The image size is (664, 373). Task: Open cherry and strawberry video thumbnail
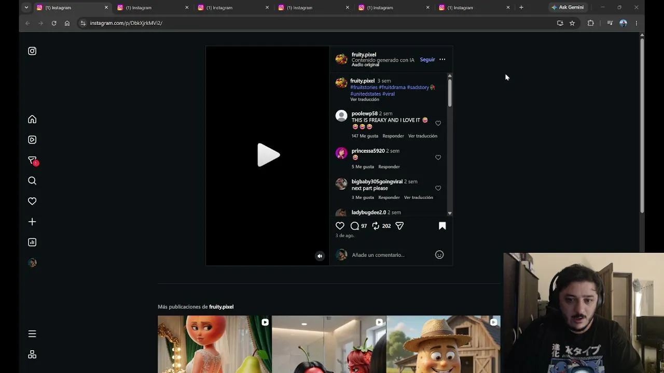(329, 344)
